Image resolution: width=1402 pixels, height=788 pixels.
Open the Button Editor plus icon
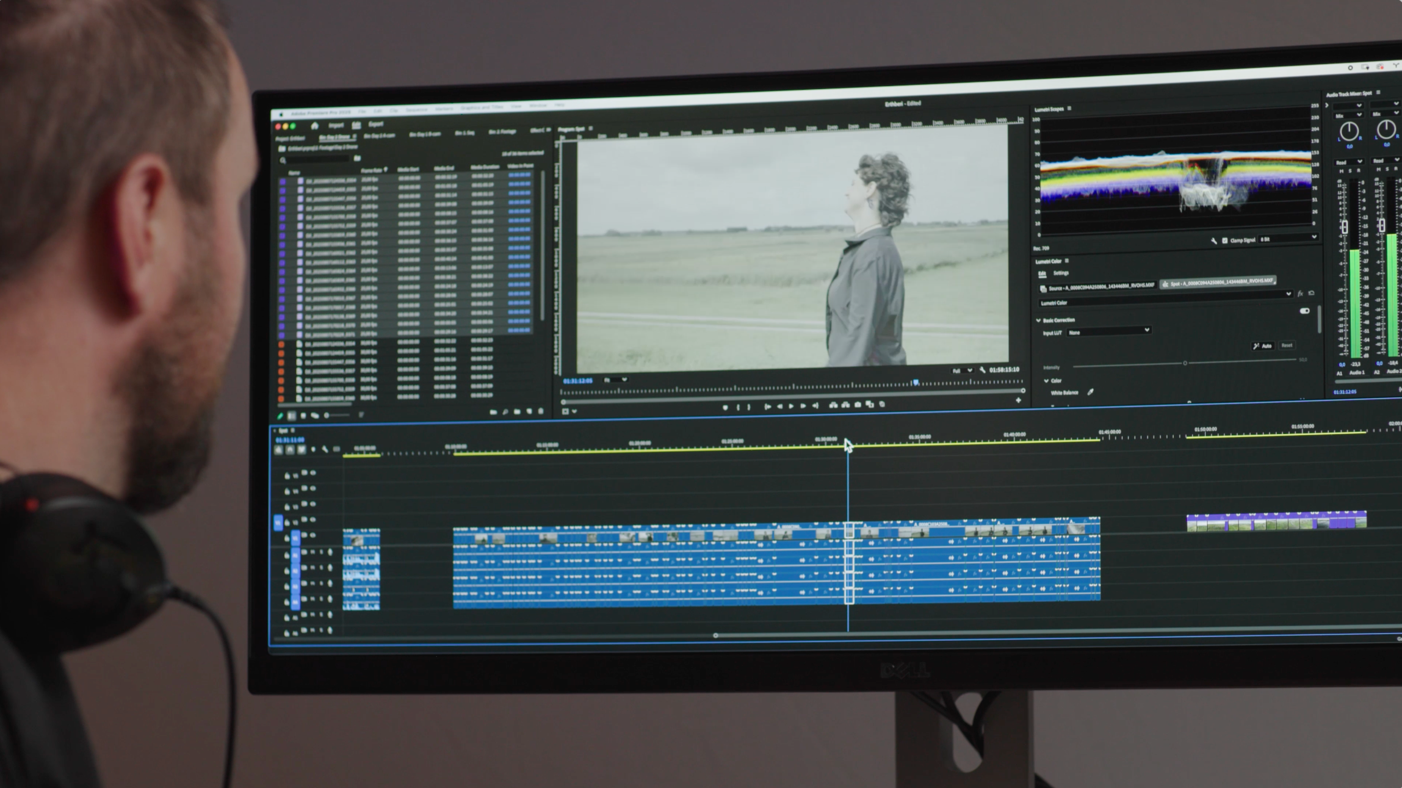1018,400
